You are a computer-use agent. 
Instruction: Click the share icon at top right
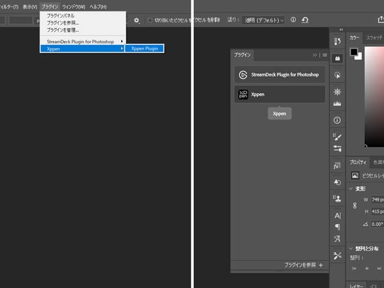click(x=381, y=20)
